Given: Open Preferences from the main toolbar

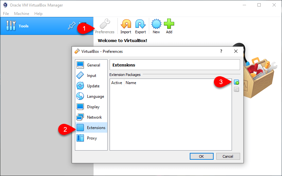Looking at the screenshot, I should (x=105, y=26).
